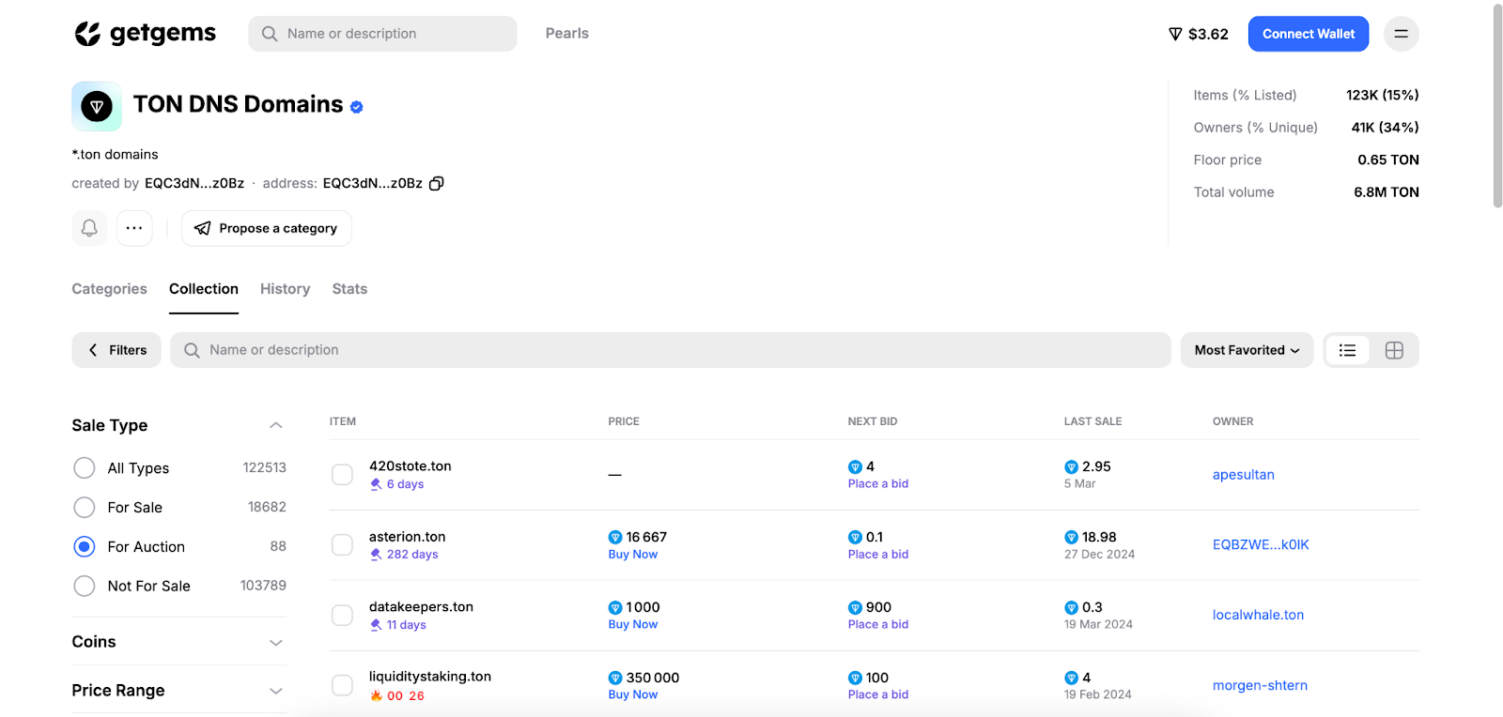Open owner localwhale.ton profile

[x=1259, y=616]
